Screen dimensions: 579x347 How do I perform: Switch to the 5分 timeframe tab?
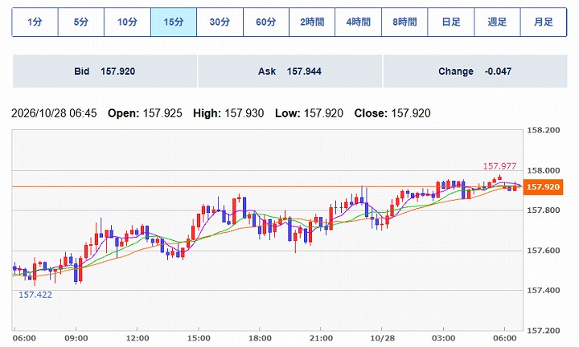[x=81, y=22]
